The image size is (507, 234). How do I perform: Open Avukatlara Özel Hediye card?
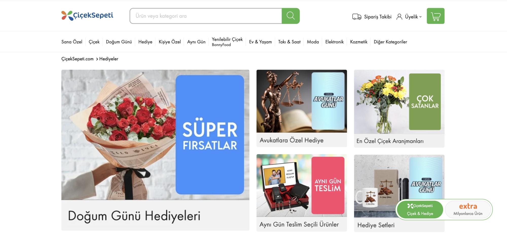click(x=302, y=108)
